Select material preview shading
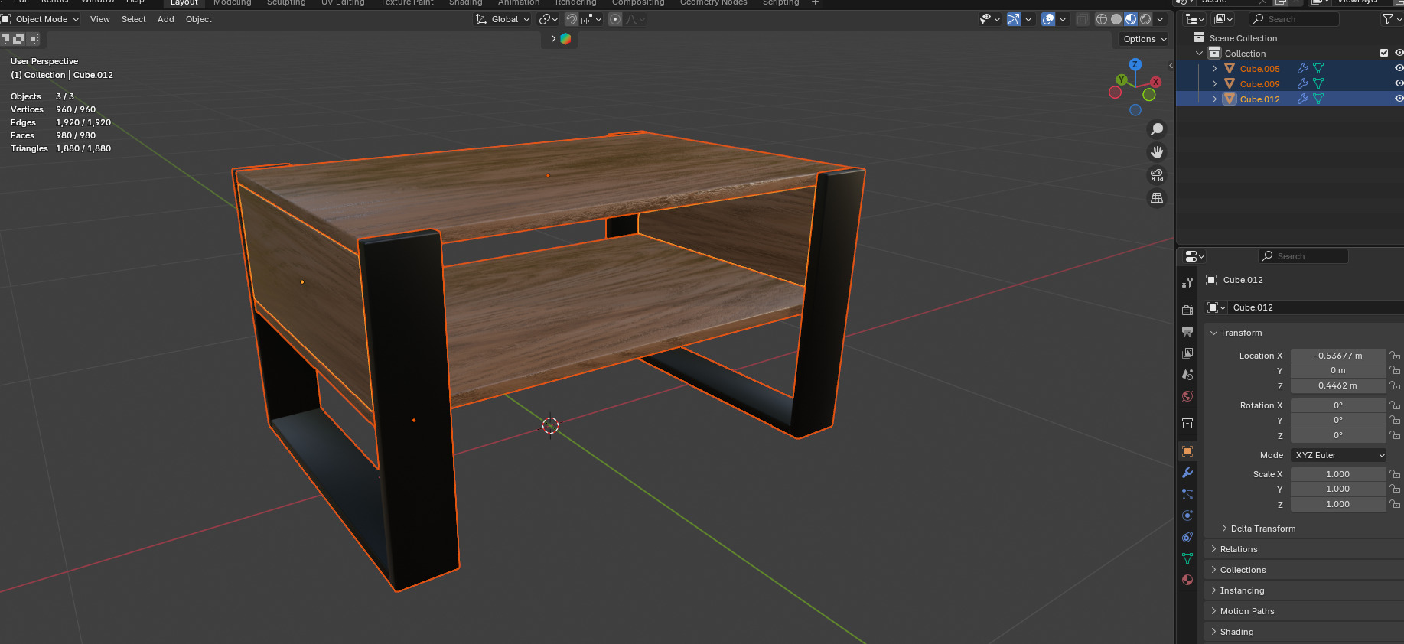Screen dimensions: 1404x644 (1131, 19)
